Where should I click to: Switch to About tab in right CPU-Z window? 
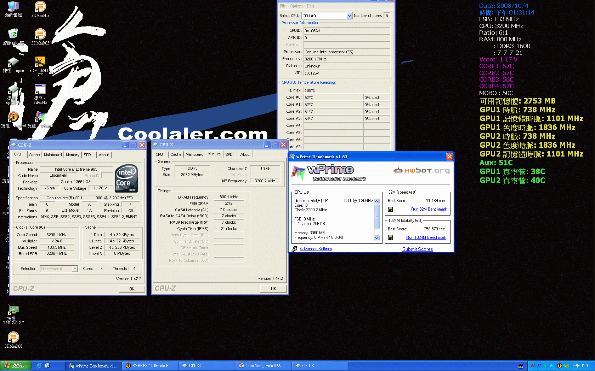click(x=245, y=154)
